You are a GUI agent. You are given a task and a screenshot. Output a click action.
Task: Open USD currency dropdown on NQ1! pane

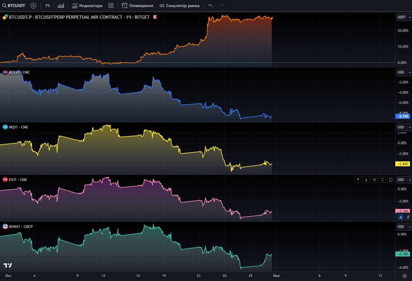click(x=403, y=127)
